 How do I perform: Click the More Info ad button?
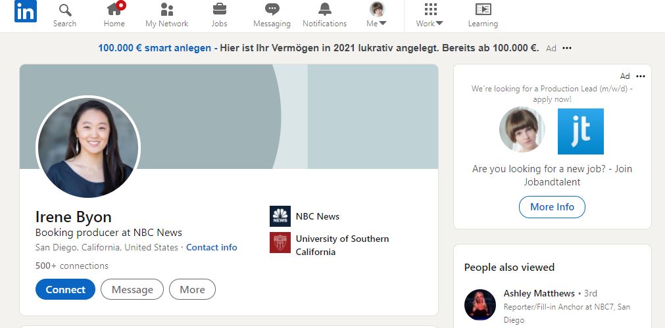click(552, 207)
